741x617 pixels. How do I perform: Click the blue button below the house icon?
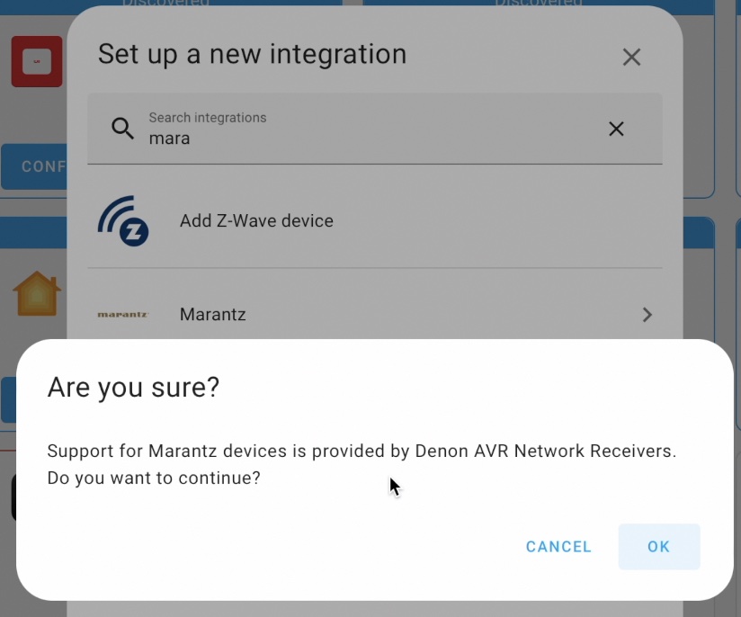(8, 399)
